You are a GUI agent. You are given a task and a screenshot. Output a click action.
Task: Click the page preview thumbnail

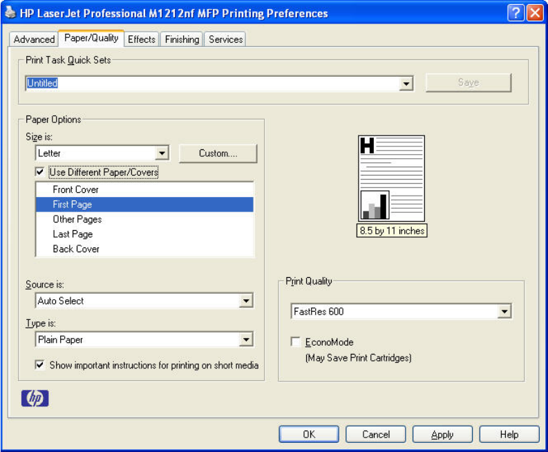pyautogui.click(x=391, y=178)
